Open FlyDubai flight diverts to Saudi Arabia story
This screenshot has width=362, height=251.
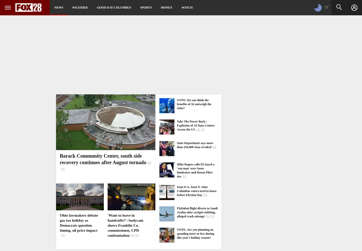pyautogui.click(x=197, y=212)
